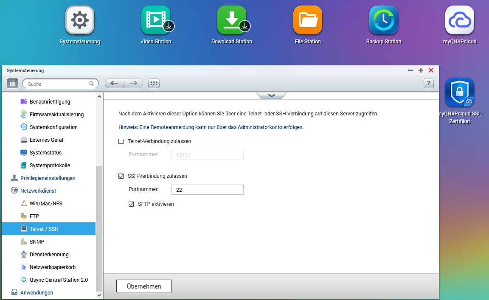The image size is (489, 300).
Task: Click the sidebar scroll down arrow
Action: click(99, 295)
